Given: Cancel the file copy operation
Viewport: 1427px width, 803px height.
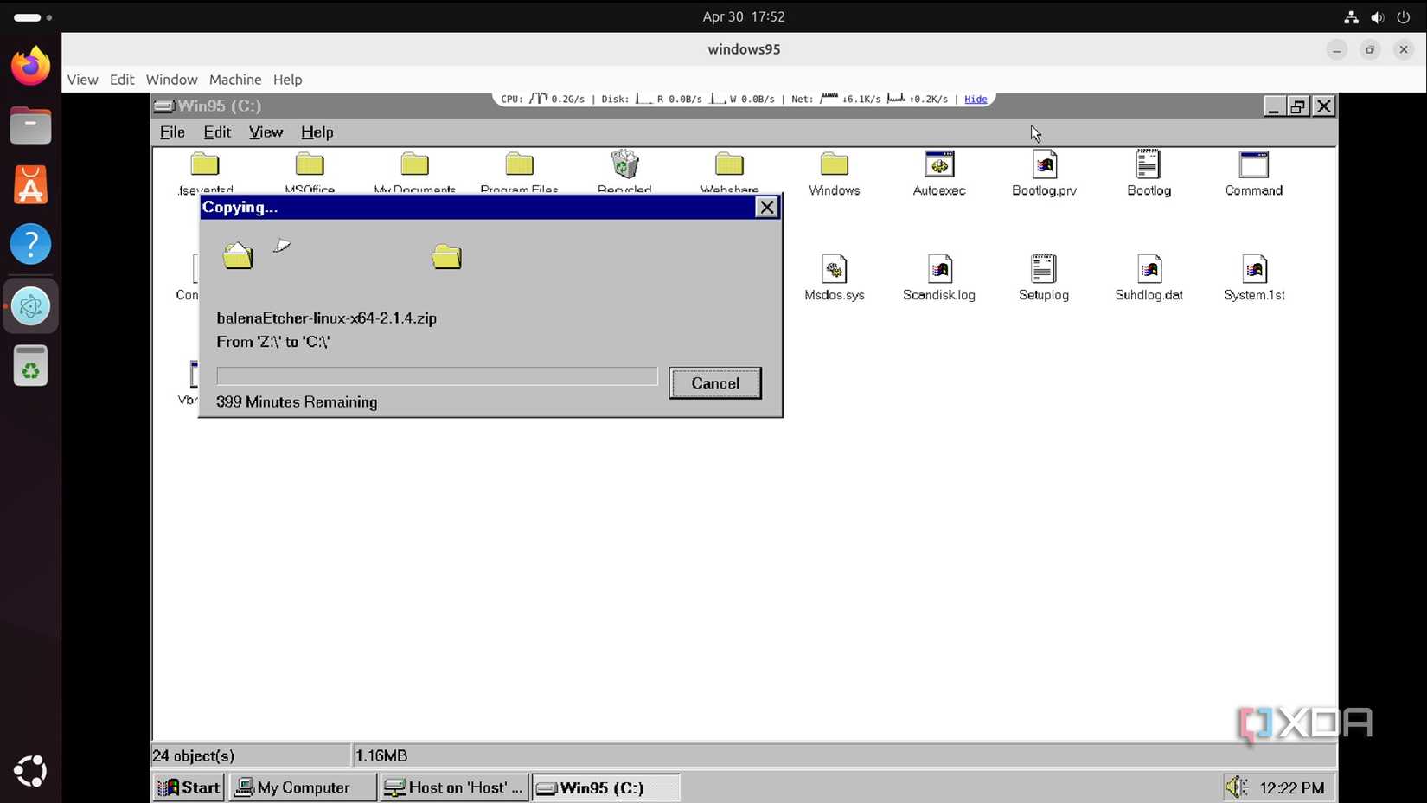Looking at the screenshot, I should point(715,383).
